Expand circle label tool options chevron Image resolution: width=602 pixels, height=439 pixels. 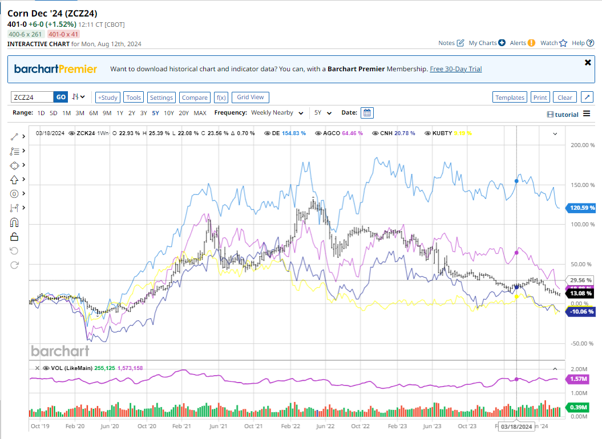pyautogui.click(x=24, y=193)
